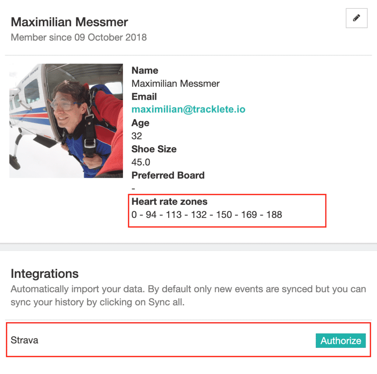Click the Integrations description paragraph
The image size is (377, 374).
pos(188,296)
